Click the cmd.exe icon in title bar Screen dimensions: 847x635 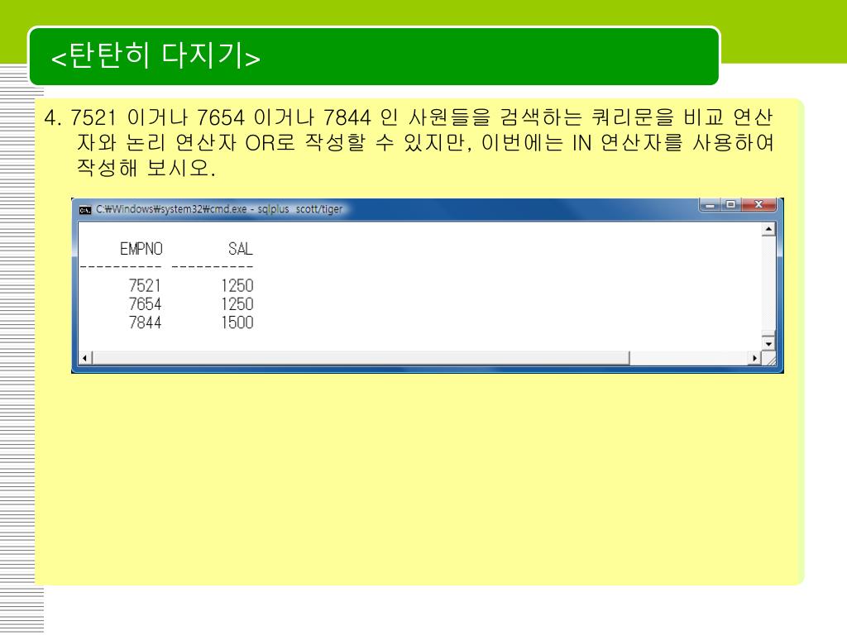(x=84, y=209)
